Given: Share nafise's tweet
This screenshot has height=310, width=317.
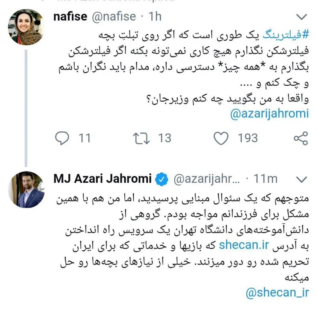Looking at the screenshot, I should (301, 138).
